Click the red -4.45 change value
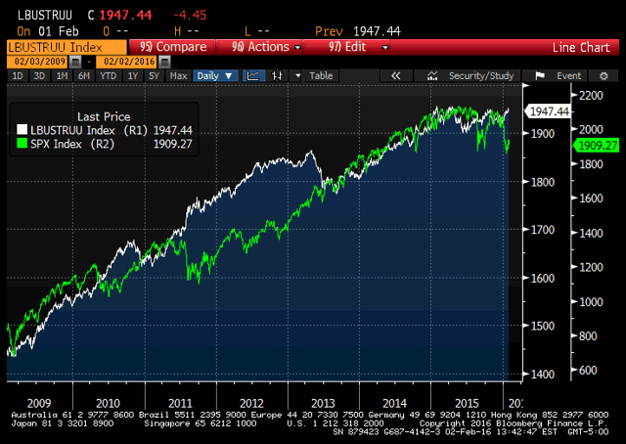 (x=190, y=16)
